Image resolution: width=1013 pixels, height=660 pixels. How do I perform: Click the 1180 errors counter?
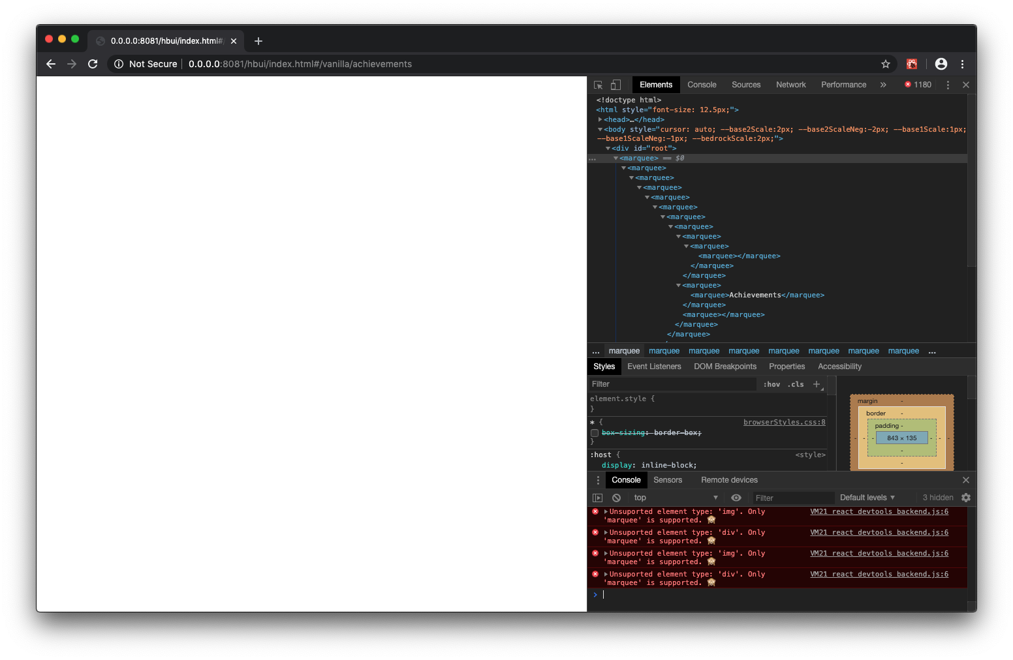(x=918, y=85)
